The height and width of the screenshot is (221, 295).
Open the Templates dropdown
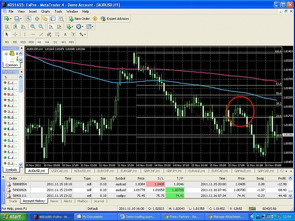90,26
